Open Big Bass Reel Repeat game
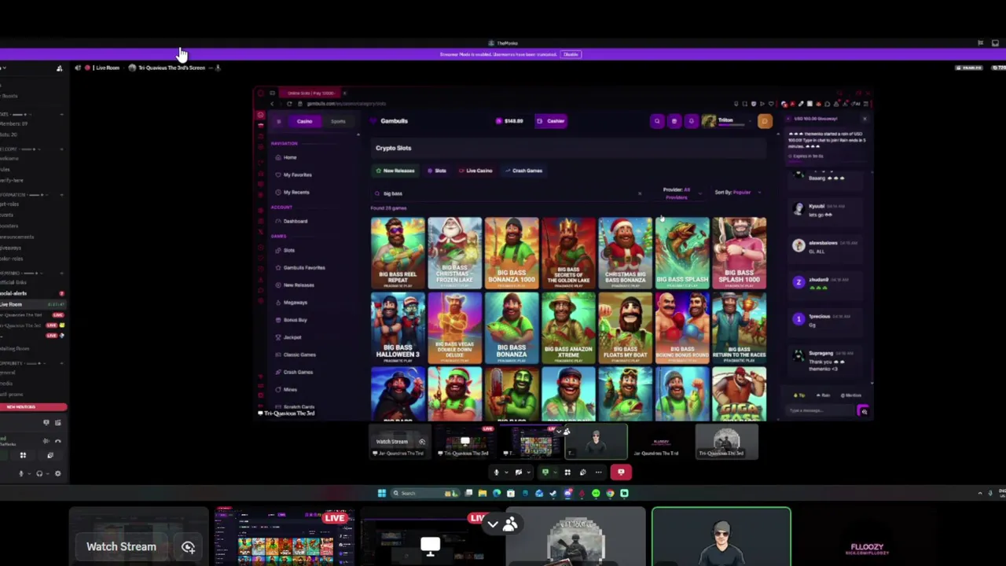The image size is (1006, 566). point(398,253)
